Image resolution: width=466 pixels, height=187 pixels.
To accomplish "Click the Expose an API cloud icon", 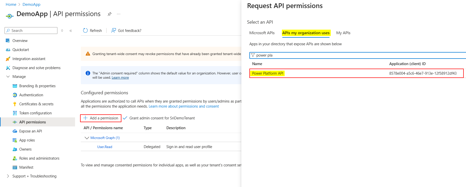I will pos(15,131).
